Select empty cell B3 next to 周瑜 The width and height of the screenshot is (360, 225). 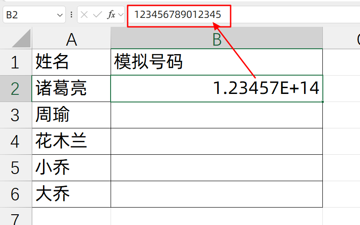(217, 115)
